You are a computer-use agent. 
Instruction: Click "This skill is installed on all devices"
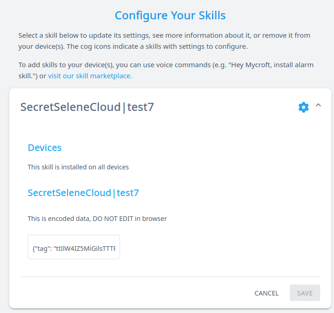[78, 167]
